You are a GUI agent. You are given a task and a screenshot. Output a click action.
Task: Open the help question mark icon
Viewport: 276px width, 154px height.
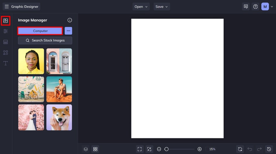coord(256,6)
